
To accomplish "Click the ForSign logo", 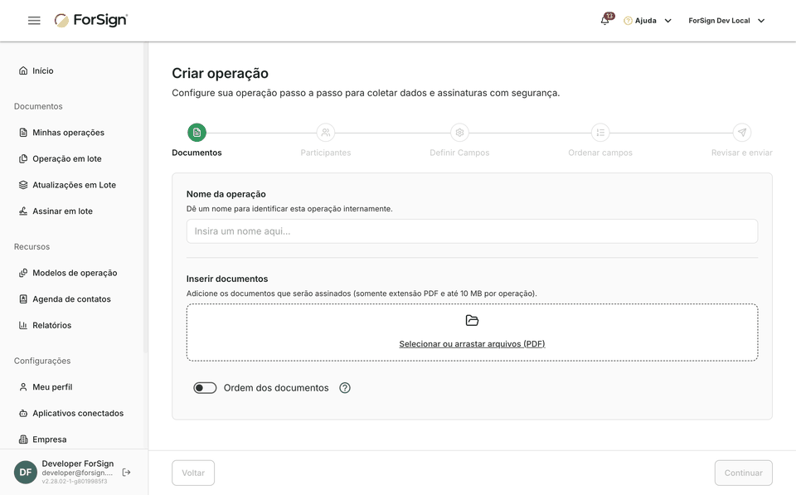I will point(91,20).
